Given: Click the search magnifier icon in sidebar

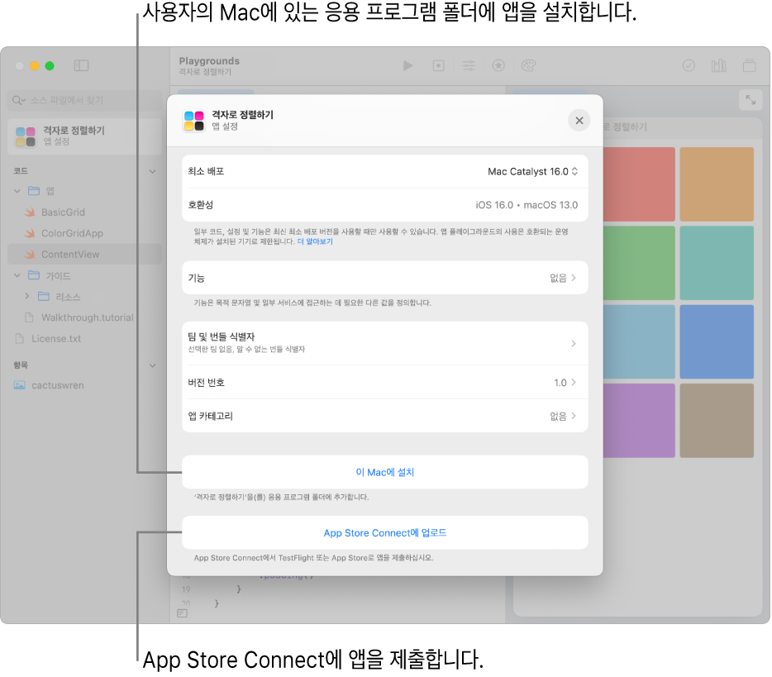Looking at the screenshot, I should (x=17, y=101).
